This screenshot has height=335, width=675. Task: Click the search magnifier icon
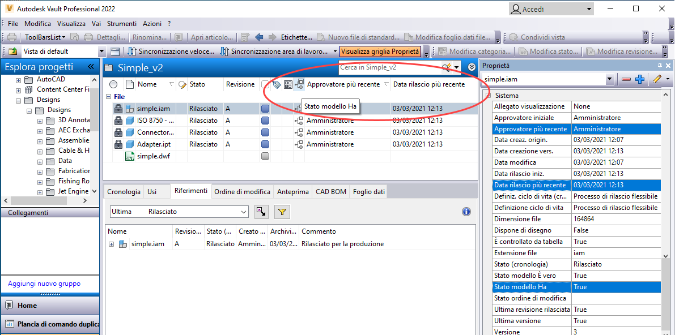coord(446,67)
